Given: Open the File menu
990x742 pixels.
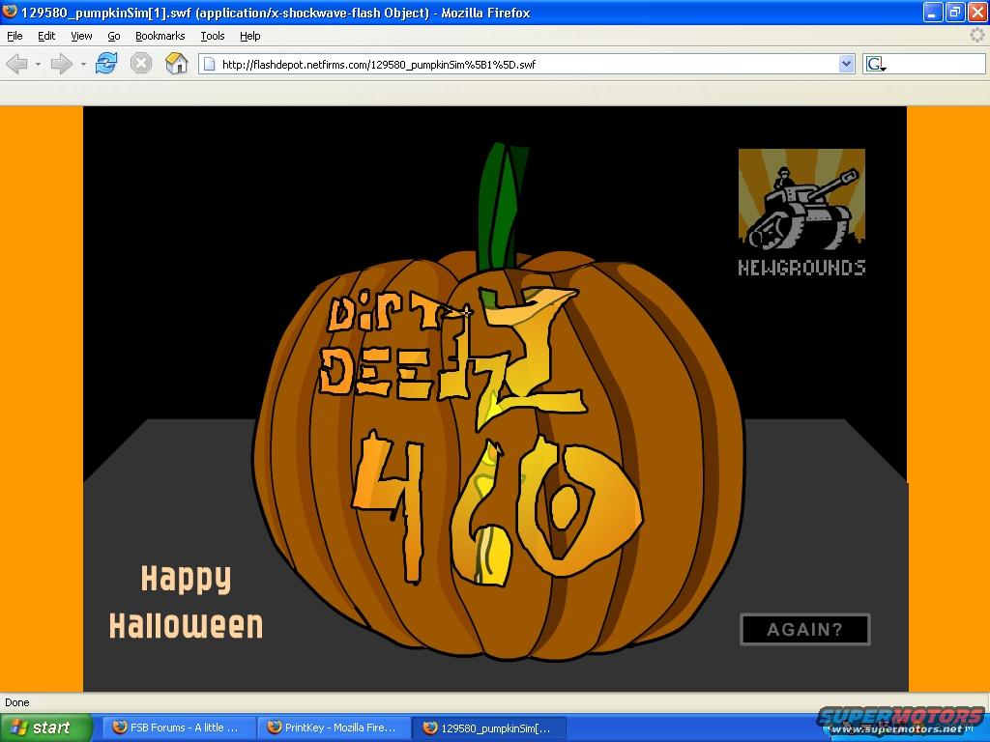Looking at the screenshot, I should tap(15, 36).
